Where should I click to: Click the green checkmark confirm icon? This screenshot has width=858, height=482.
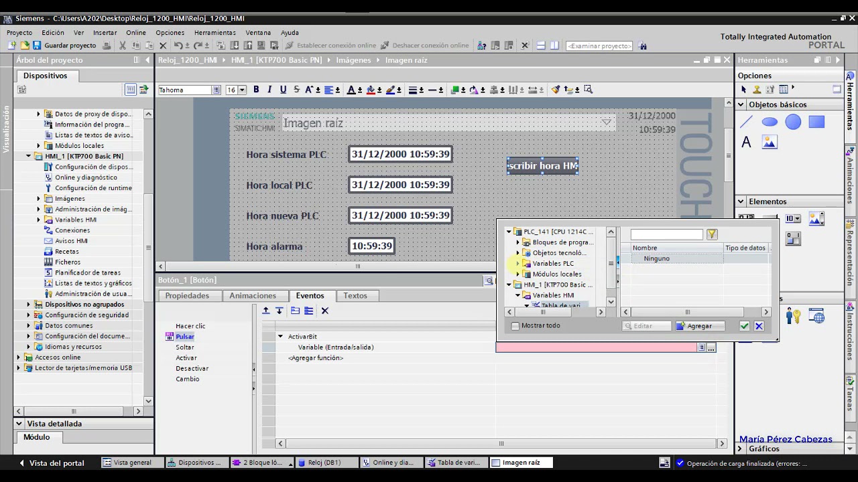(x=744, y=326)
